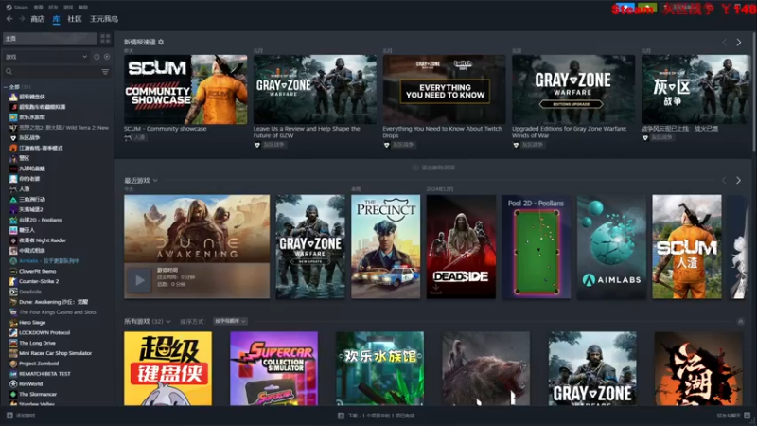Open the 超级键盘侠 game cover
The height and width of the screenshot is (426, 757).
(x=168, y=368)
